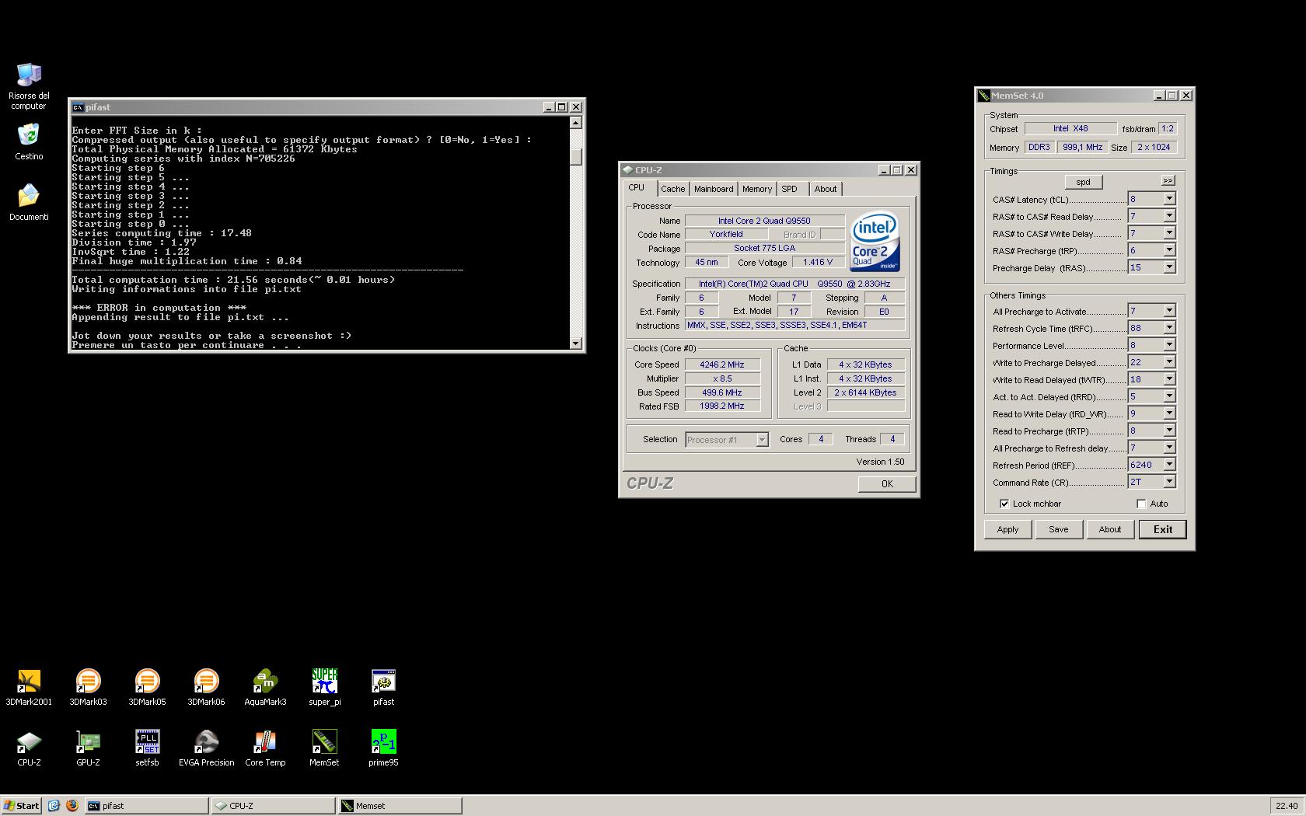Image resolution: width=1306 pixels, height=816 pixels.
Task: Launch the CPU-Z desktop shortcut
Action: pyautogui.click(x=29, y=748)
